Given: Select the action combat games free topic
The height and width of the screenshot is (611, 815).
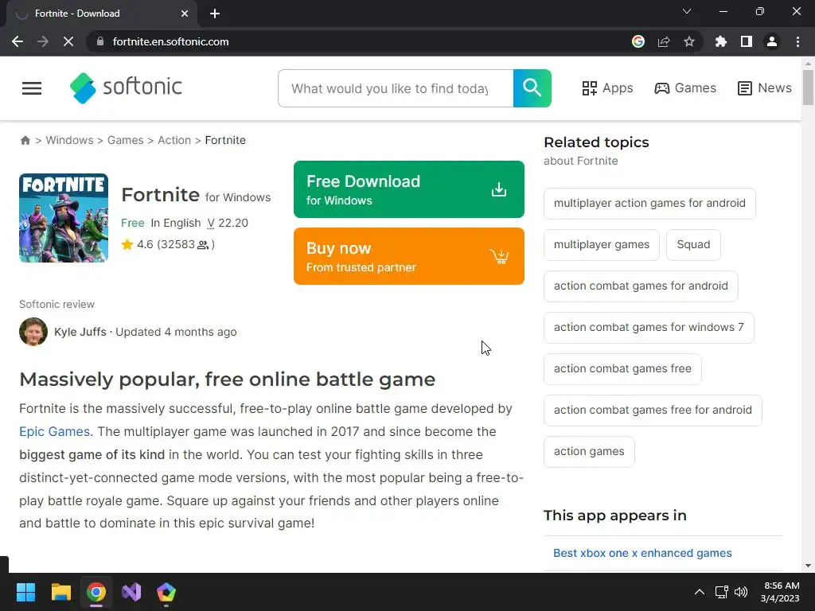Looking at the screenshot, I should 622,369.
